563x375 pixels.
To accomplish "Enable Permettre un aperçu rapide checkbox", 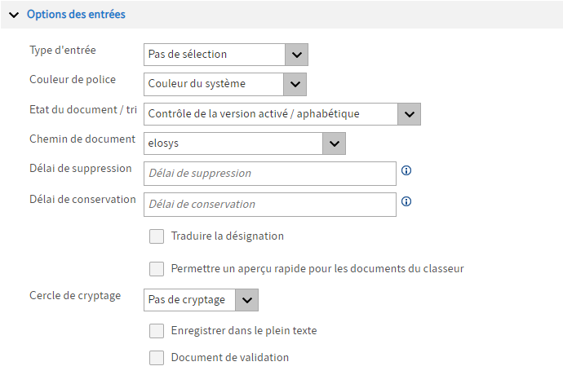I will point(157,269).
